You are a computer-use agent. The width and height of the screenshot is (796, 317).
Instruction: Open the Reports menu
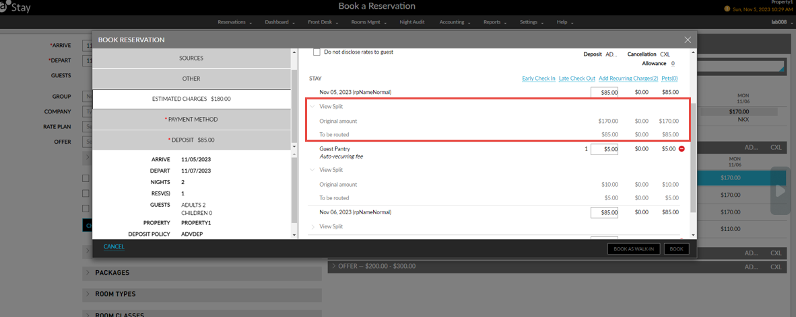(x=494, y=22)
